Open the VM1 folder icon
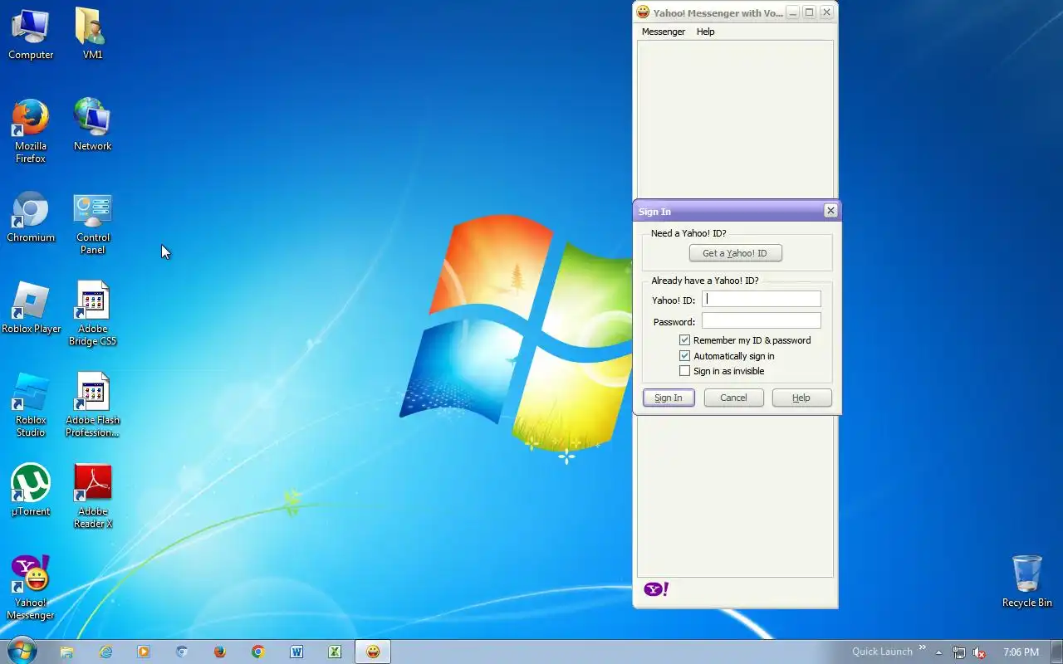1063x664 pixels. (92, 35)
